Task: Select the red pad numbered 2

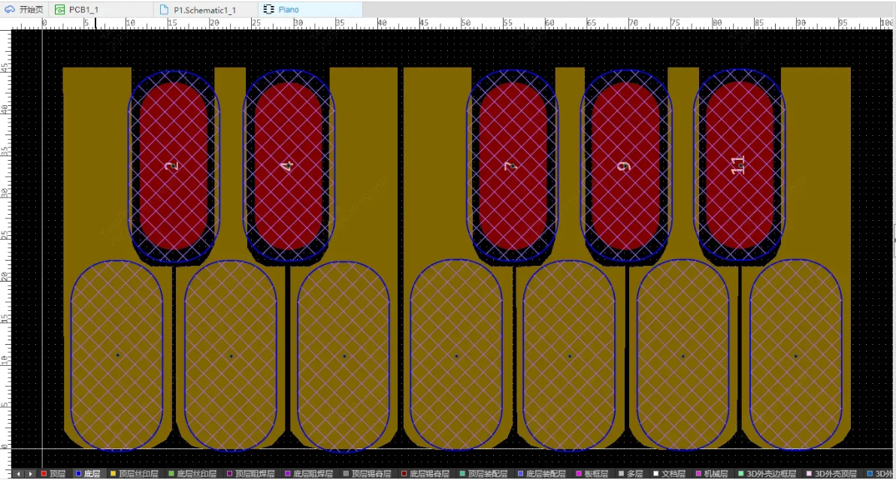Action: [174, 165]
